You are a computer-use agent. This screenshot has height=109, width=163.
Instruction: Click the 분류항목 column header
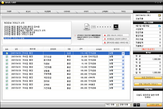53,49
